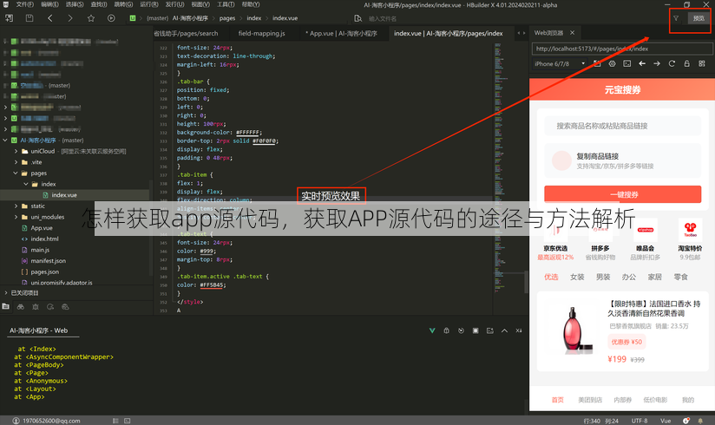Switch to the field-mapping.js tab

coord(261,33)
